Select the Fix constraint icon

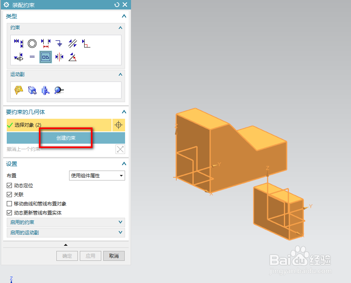59,44
